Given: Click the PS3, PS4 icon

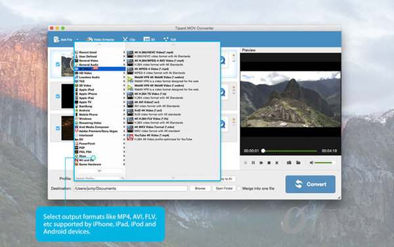Looking at the screenshot, I should pos(77,152).
